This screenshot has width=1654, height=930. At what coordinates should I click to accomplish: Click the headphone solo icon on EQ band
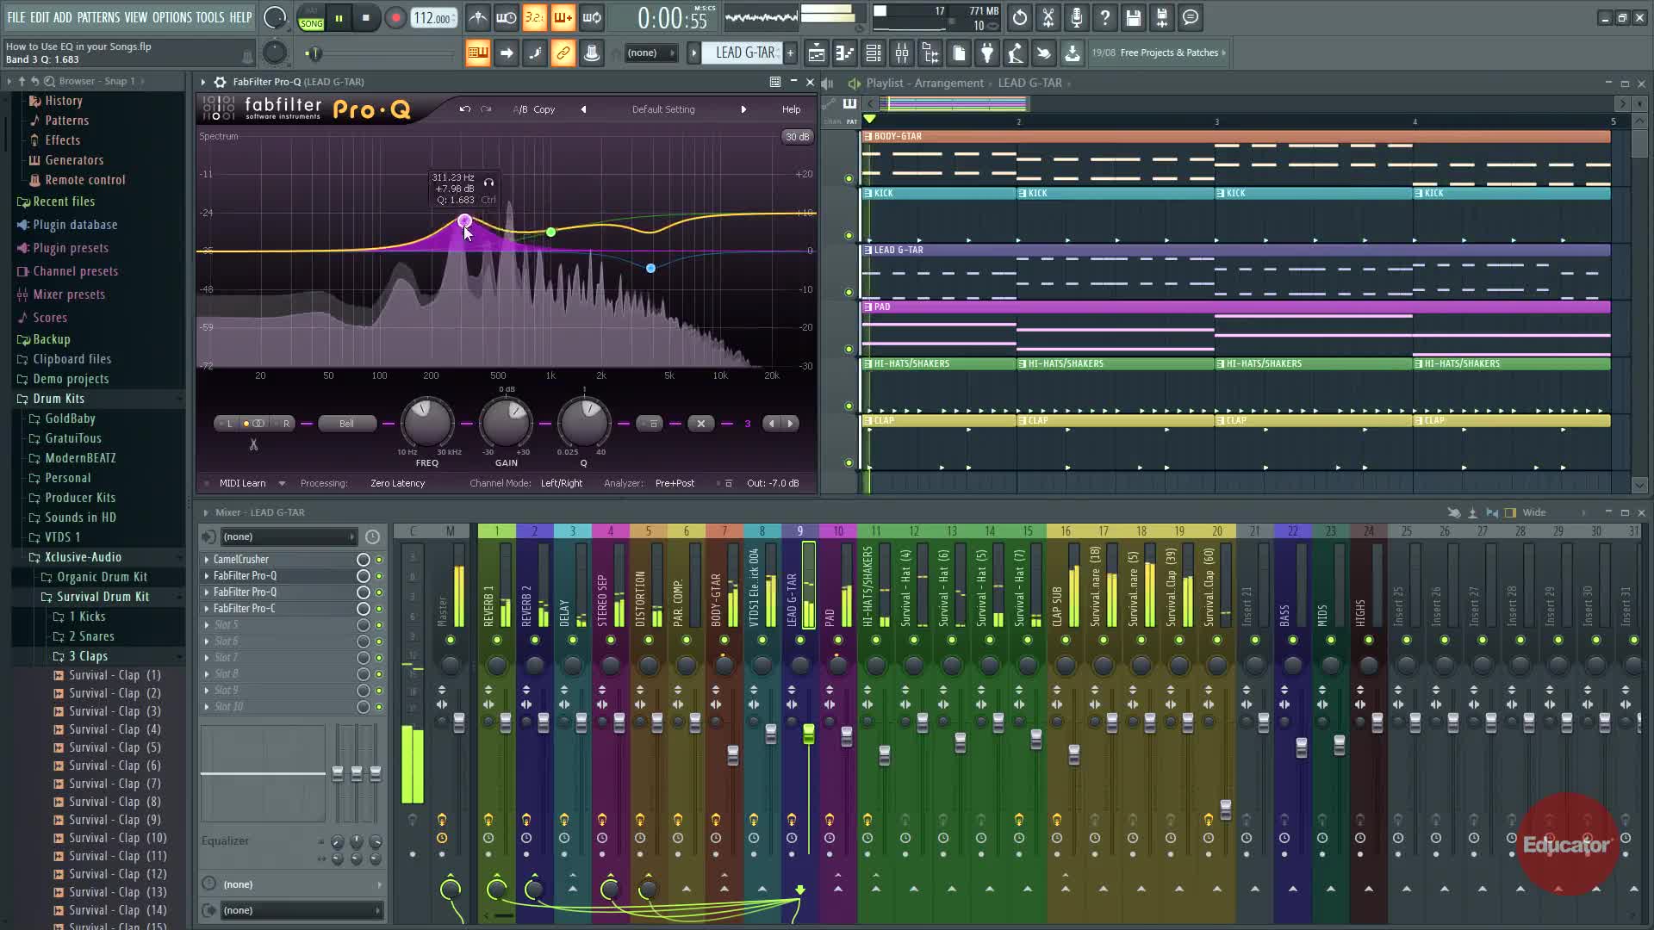tap(488, 183)
